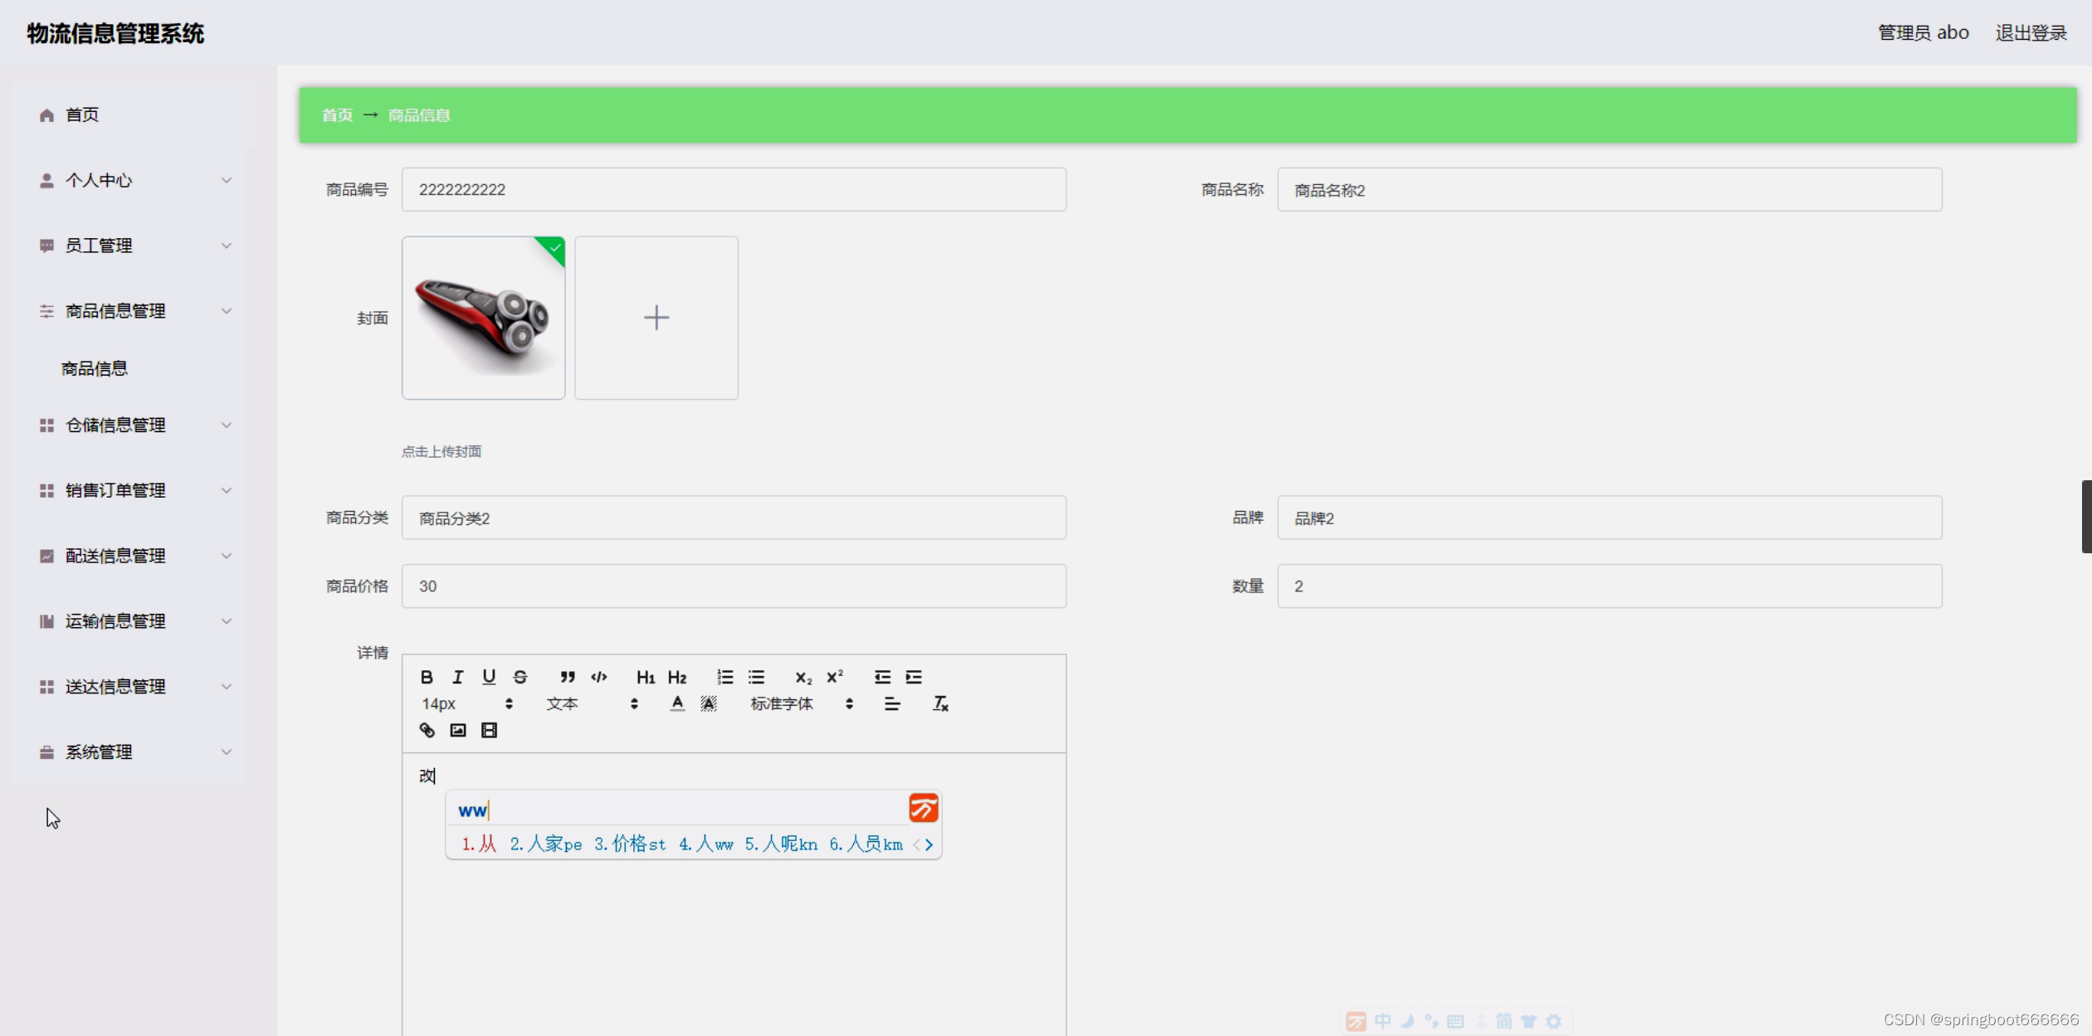
Task: Toggle the ordered list button
Action: [724, 677]
